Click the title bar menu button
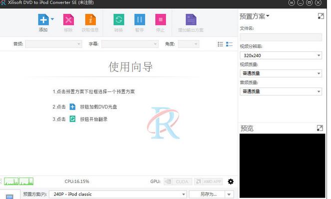The height and width of the screenshot is (199, 331). [292, 2]
